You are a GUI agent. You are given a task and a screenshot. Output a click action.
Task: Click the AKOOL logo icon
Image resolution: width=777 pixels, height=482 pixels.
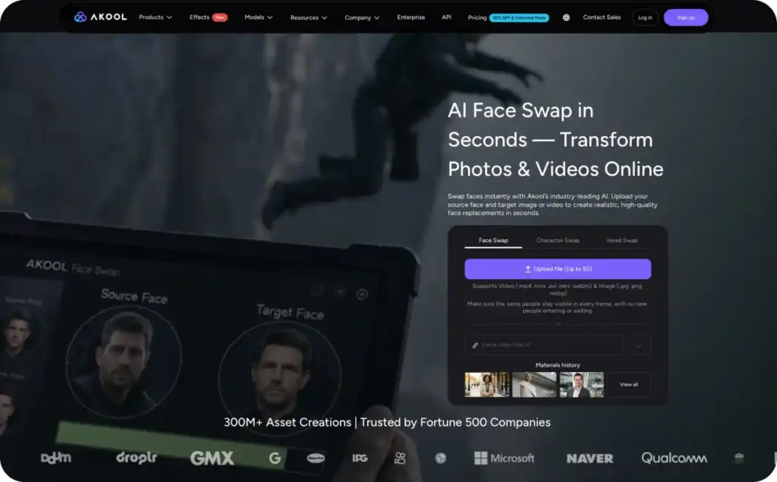point(80,17)
